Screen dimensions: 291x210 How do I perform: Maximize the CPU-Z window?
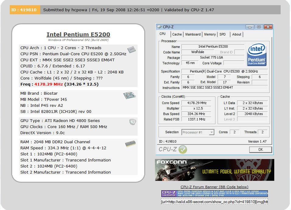259,27
